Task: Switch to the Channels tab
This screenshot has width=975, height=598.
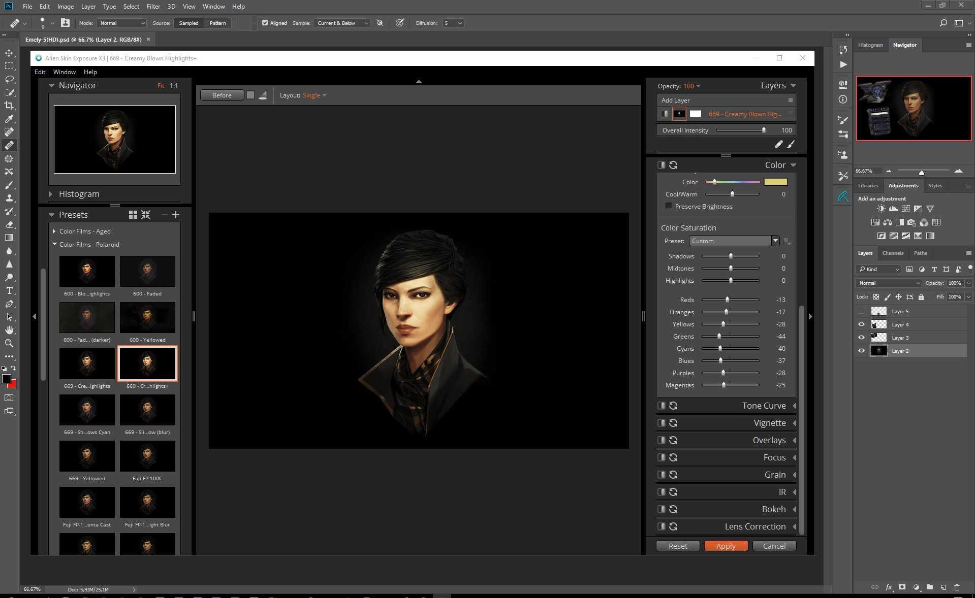Action: (893, 253)
